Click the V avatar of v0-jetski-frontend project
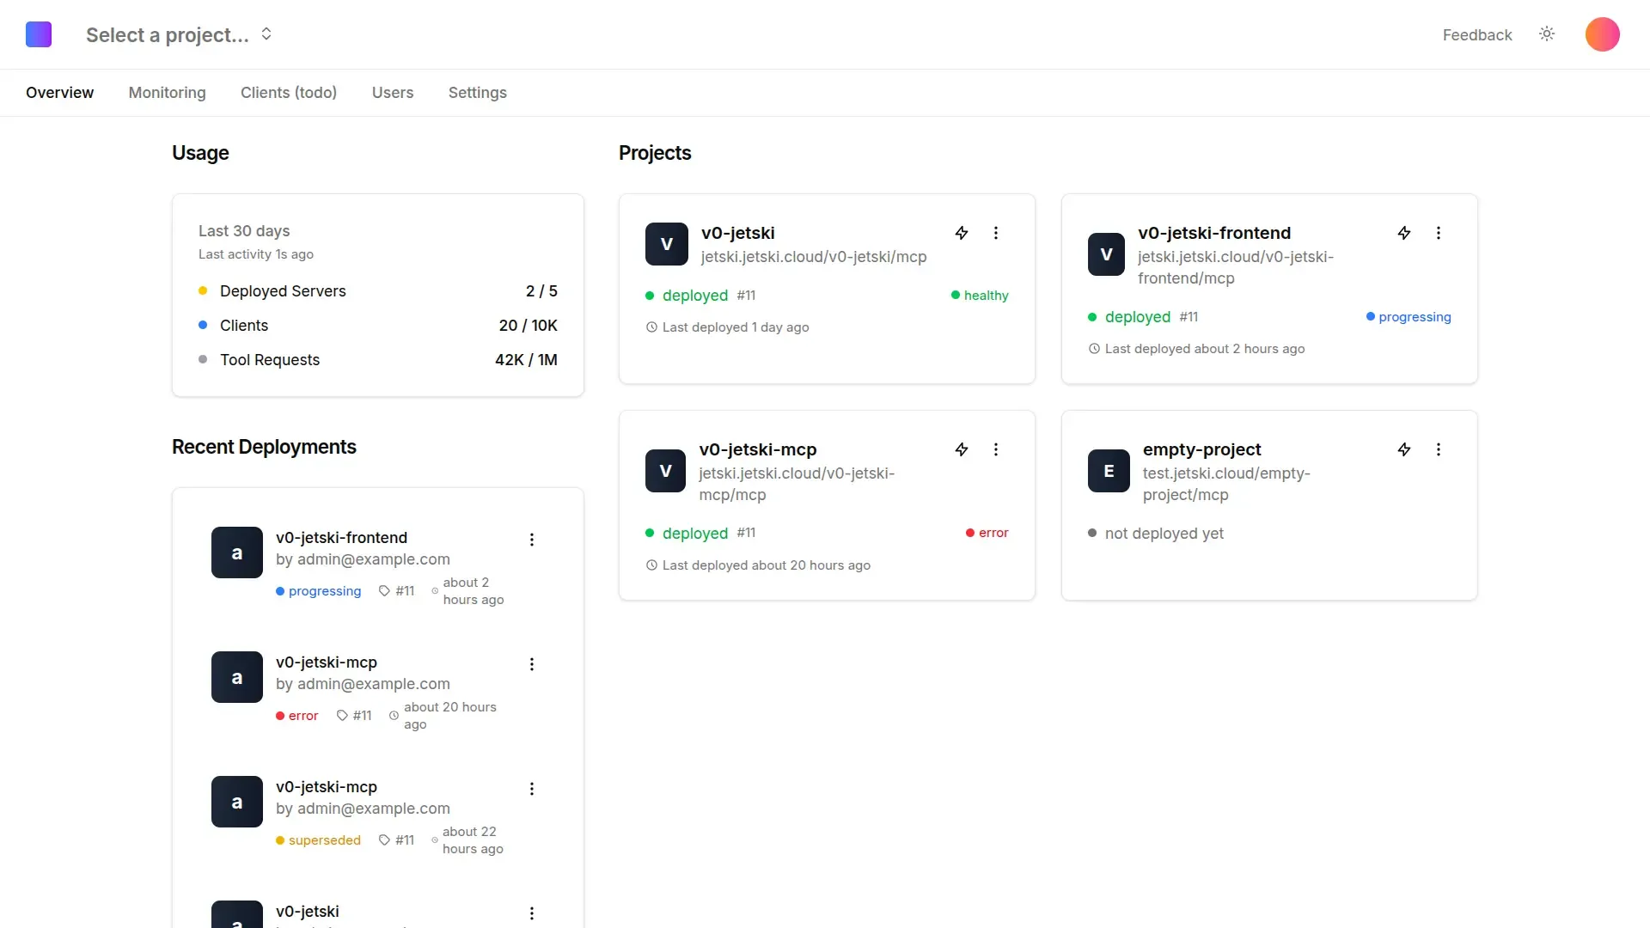Image resolution: width=1650 pixels, height=928 pixels. tap(1106, 254)
